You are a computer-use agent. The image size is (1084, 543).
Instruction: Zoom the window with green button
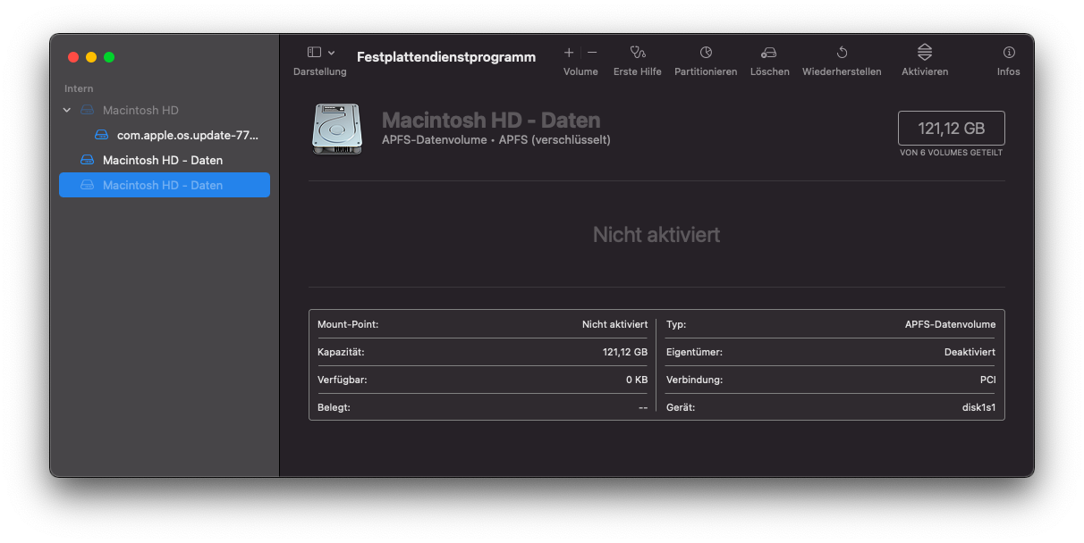coord(109,57)
